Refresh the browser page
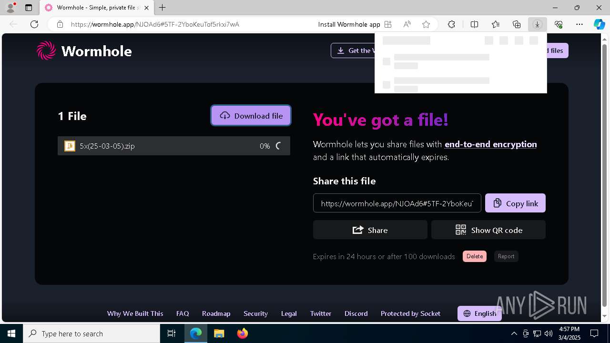610x343 pixels. point(34,24)
